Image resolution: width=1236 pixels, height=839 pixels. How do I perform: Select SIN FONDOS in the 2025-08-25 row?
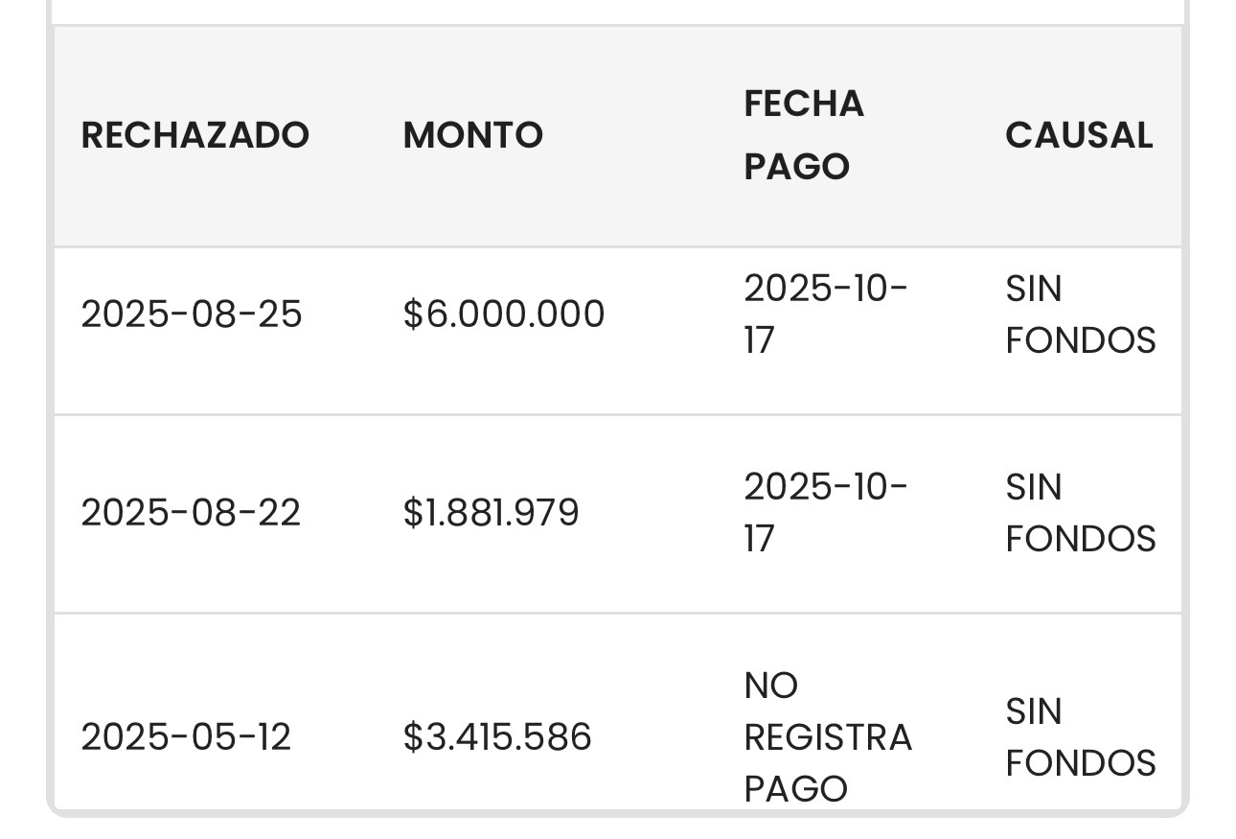tap(1081, 315)
